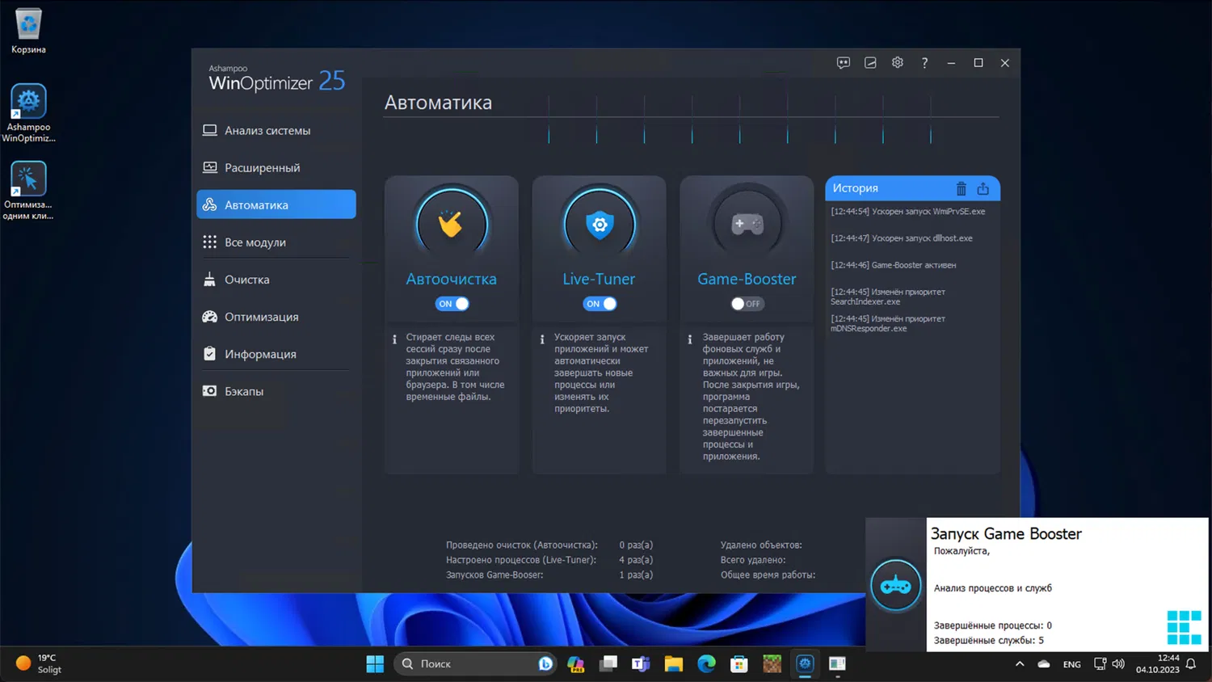1212x682 pixels.
Task: Click the 'Общее время работы' label
Action: (768, 575)
